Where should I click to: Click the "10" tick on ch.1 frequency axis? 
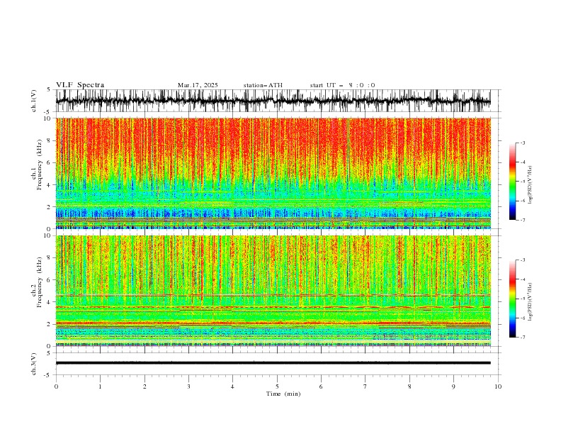point(48,118)
